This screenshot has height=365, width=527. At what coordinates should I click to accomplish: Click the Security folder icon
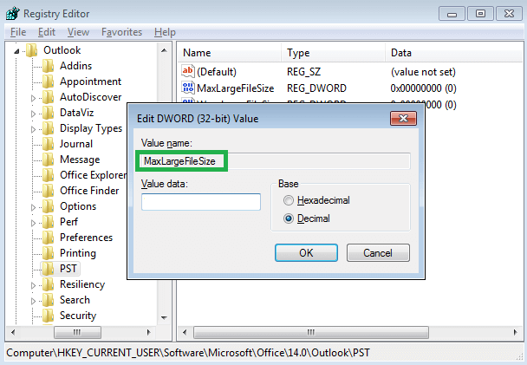[x=48, y=316]
